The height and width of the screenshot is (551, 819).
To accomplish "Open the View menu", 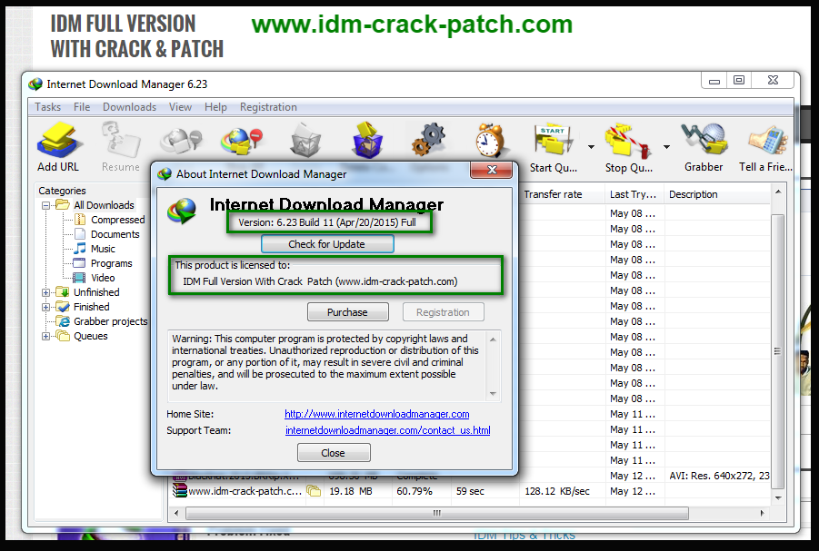I will point(180,107).
